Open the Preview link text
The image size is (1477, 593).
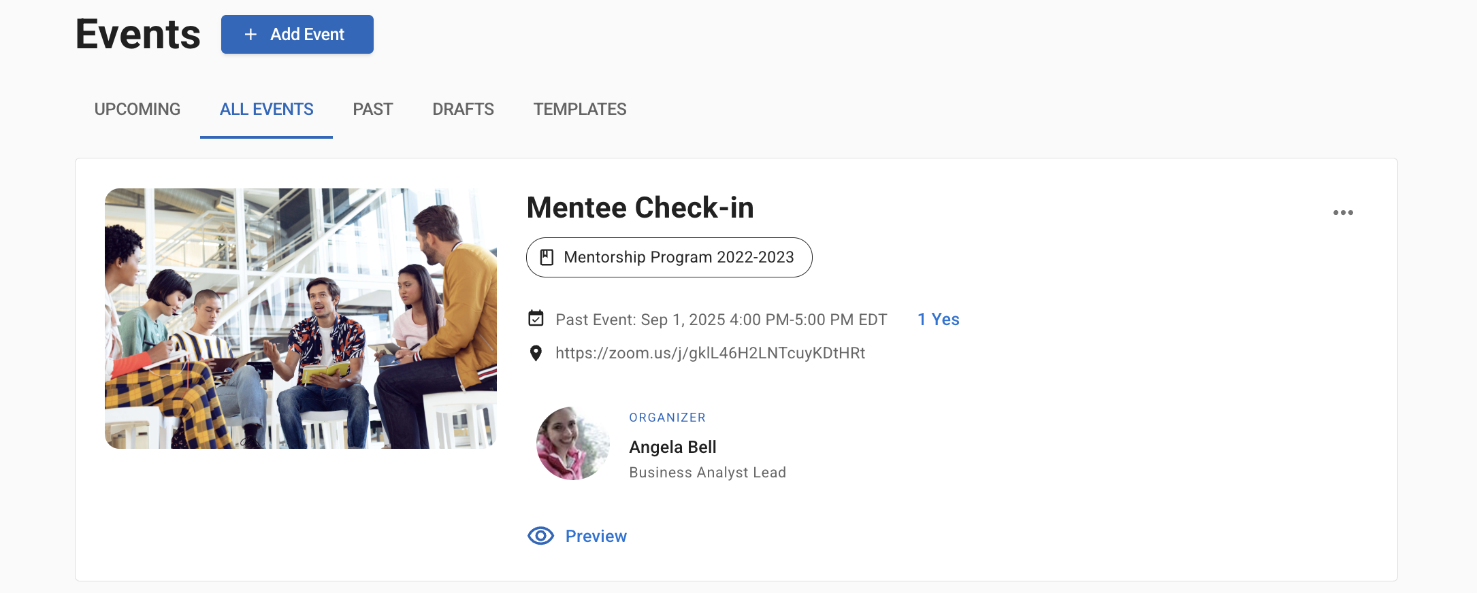pos(596,536)
